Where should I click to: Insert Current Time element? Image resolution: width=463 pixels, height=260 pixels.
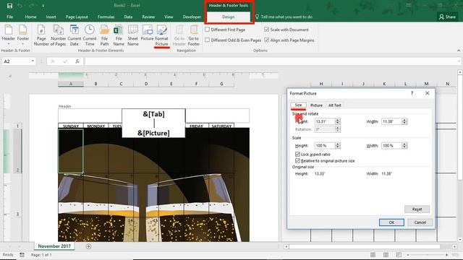(90, 35)
